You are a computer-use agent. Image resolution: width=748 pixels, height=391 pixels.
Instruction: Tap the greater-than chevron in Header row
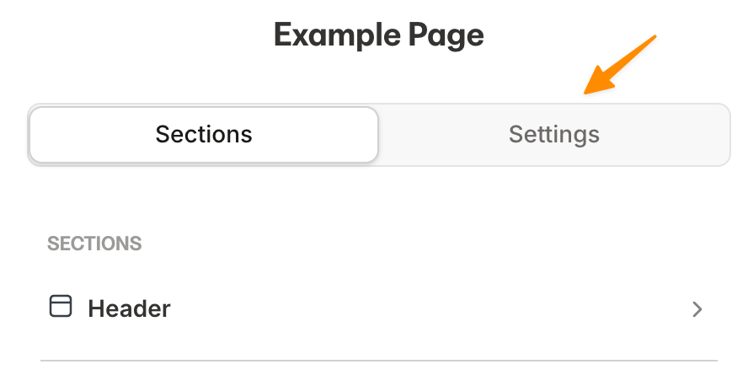(x=697, y=309)
